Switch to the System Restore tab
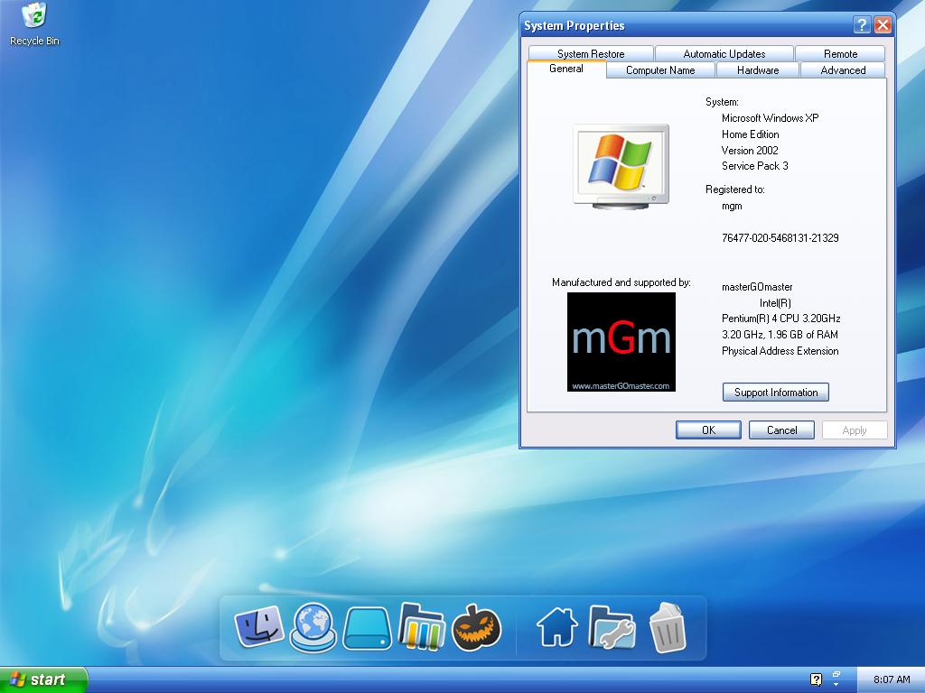The height and width of the screenshot is (693, 925). tap(591, 53)
